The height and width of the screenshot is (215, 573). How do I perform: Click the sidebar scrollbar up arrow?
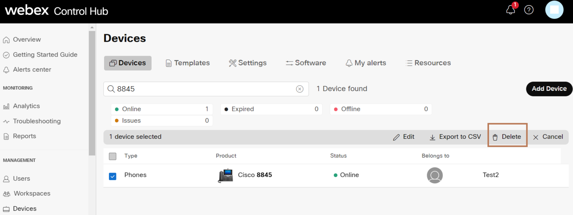tap(92, 28)
